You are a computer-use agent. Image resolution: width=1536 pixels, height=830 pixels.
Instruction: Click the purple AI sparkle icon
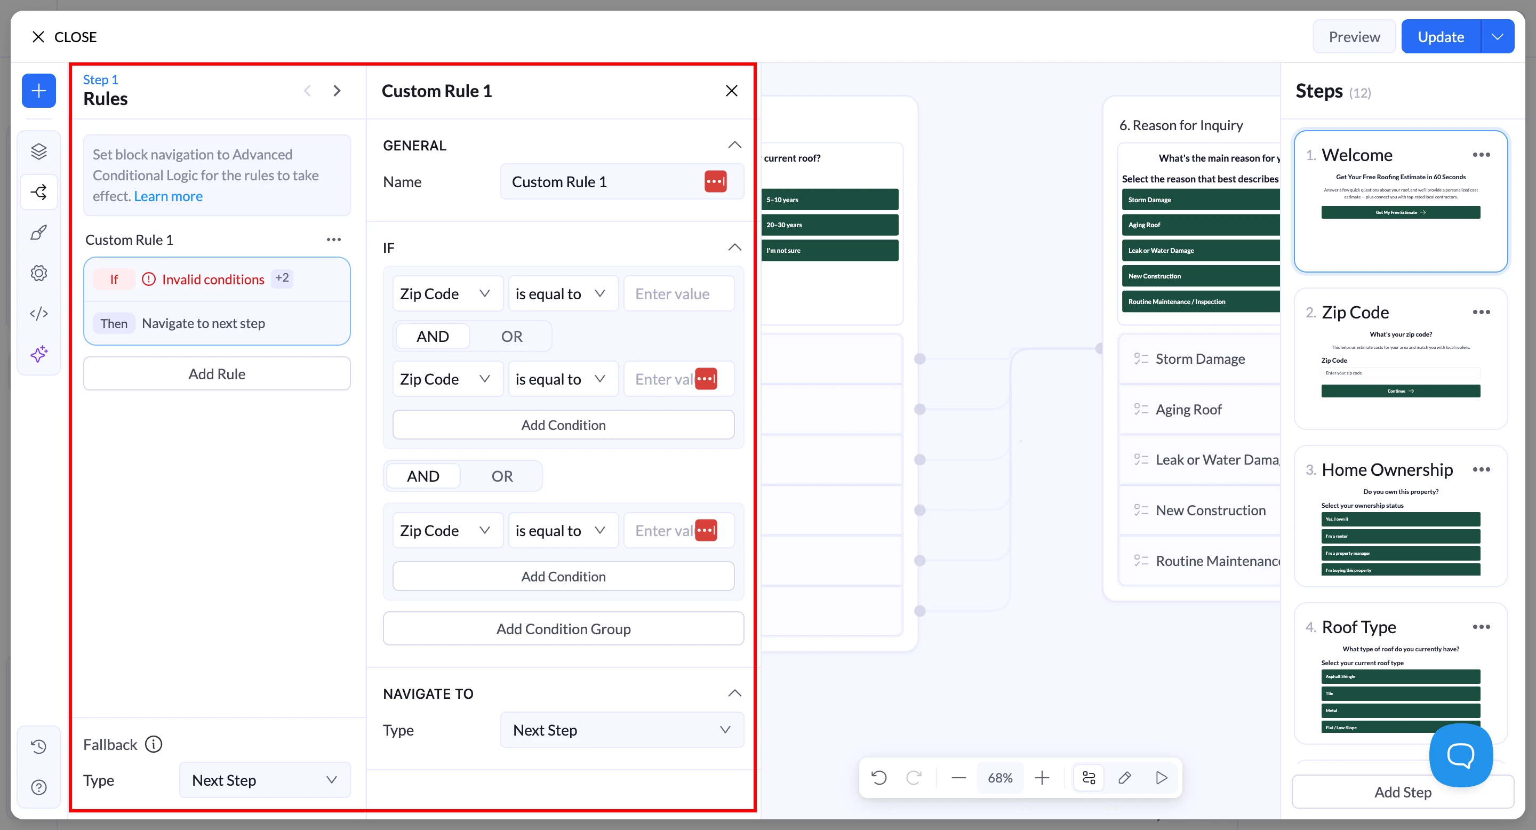pos(39,354)
